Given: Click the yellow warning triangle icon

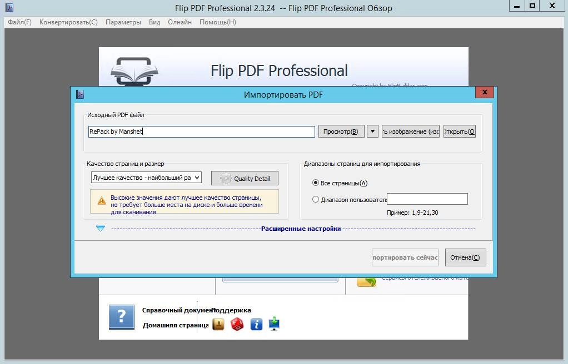Looking at the screenshot, I should click(102, 200).
